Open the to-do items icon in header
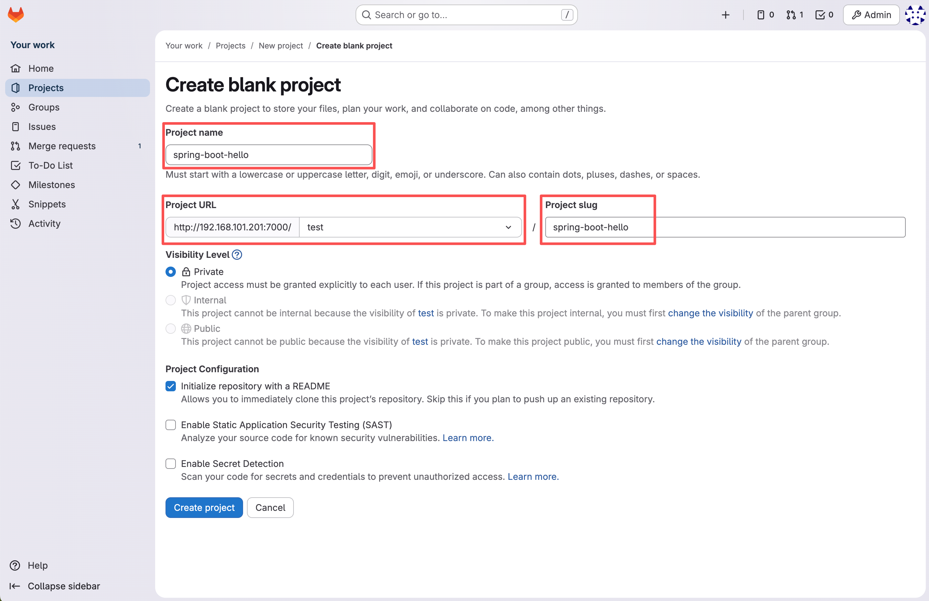This screenshot has width=929, height=601. coord(824,15)
